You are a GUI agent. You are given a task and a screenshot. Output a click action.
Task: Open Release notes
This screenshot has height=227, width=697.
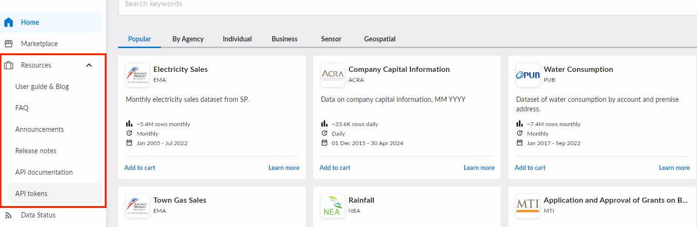coord(55,151)
